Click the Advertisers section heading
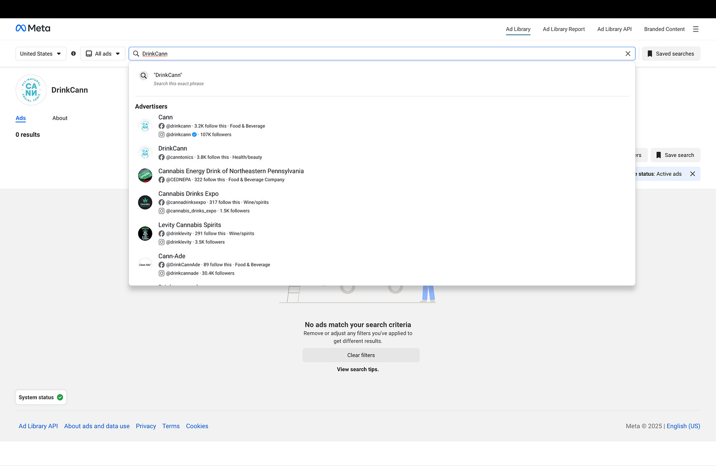The height and width of the screenshot is (466, 716). click(151, 106)
